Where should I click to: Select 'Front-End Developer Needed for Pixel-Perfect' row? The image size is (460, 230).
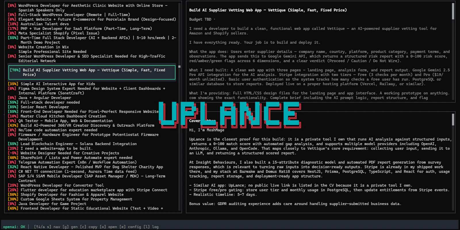point(83,111)
